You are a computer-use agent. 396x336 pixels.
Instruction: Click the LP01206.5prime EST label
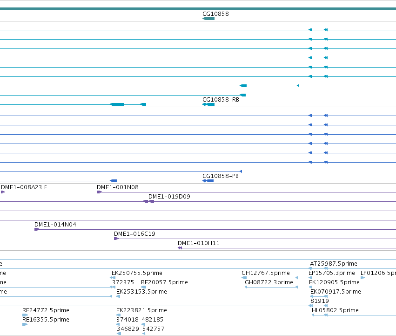pos(378,273)
